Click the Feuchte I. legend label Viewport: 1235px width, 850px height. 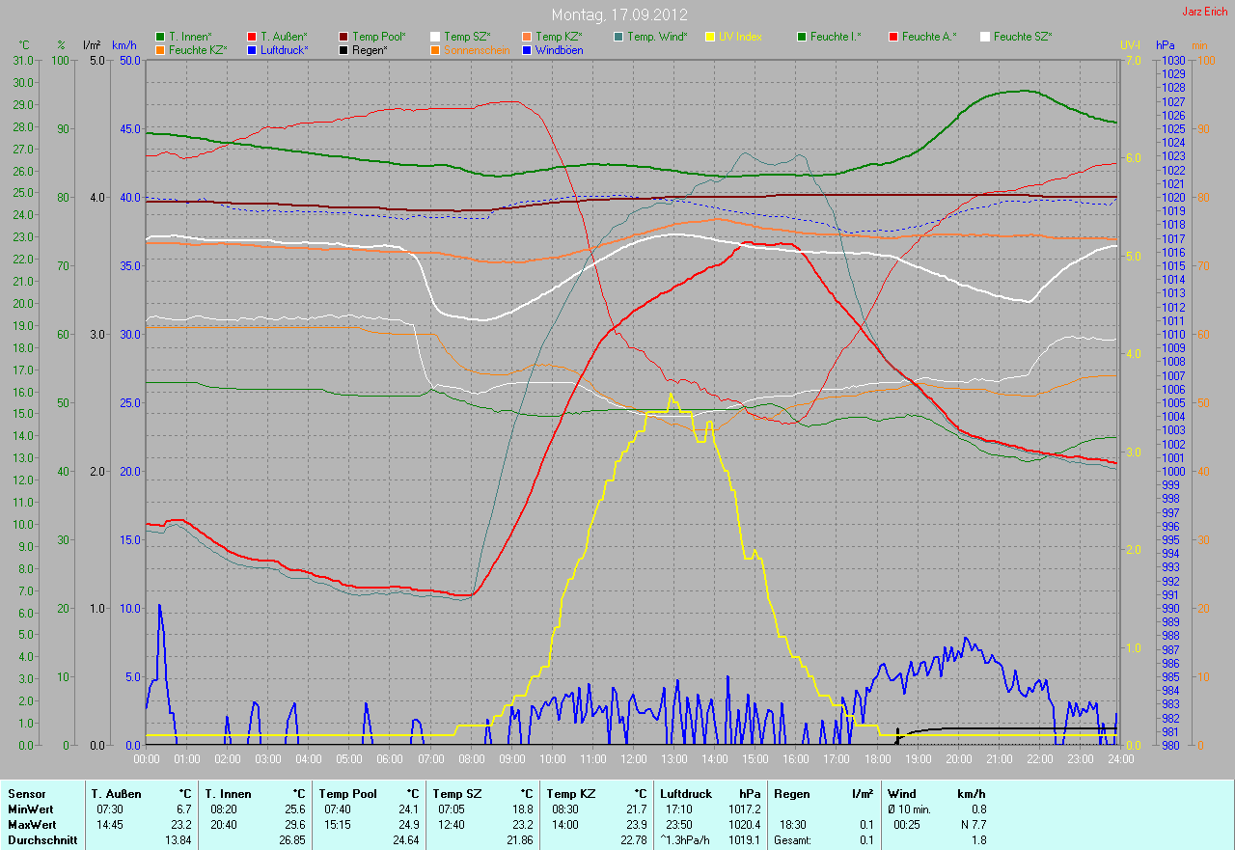[x=836, y=37]
